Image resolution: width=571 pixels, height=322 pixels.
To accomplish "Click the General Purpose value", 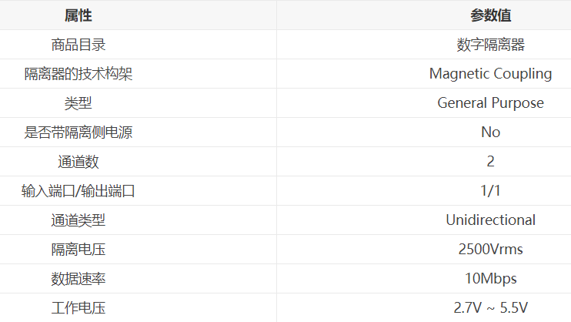I will click(490, 103).
